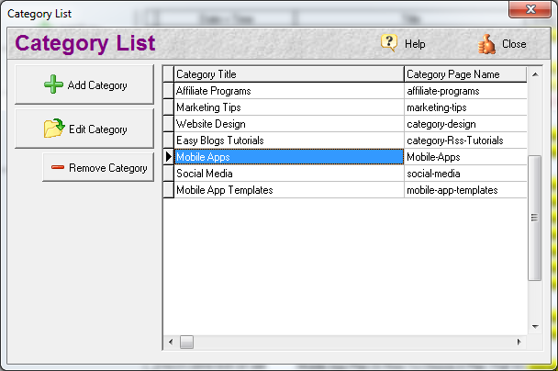This screenshot has height=371, width=558.
Task: Select the Marketing Tips category
Action: pos(289,107)
